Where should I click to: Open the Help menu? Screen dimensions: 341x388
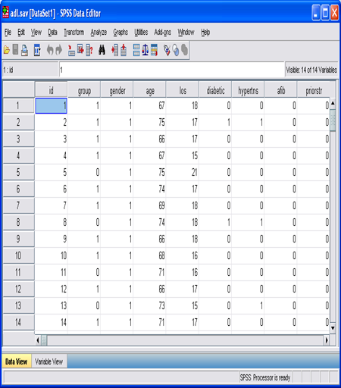(x=205, y=33)
